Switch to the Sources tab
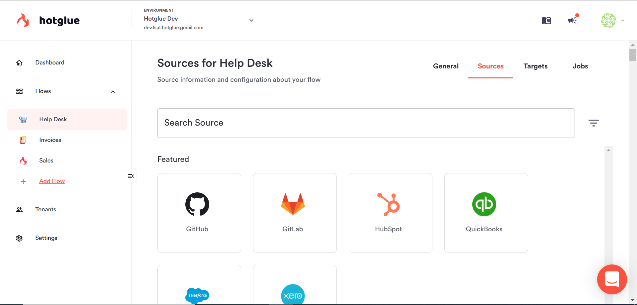637x305 pixels. click(x=491, y=66)
